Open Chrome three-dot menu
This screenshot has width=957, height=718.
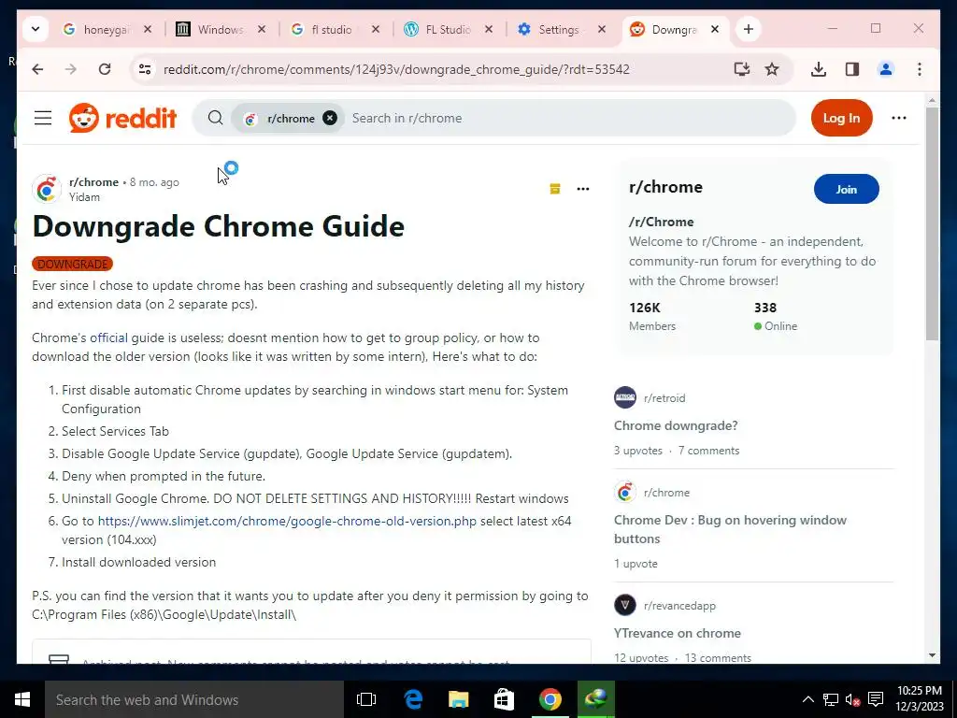(x=920, y=69)
